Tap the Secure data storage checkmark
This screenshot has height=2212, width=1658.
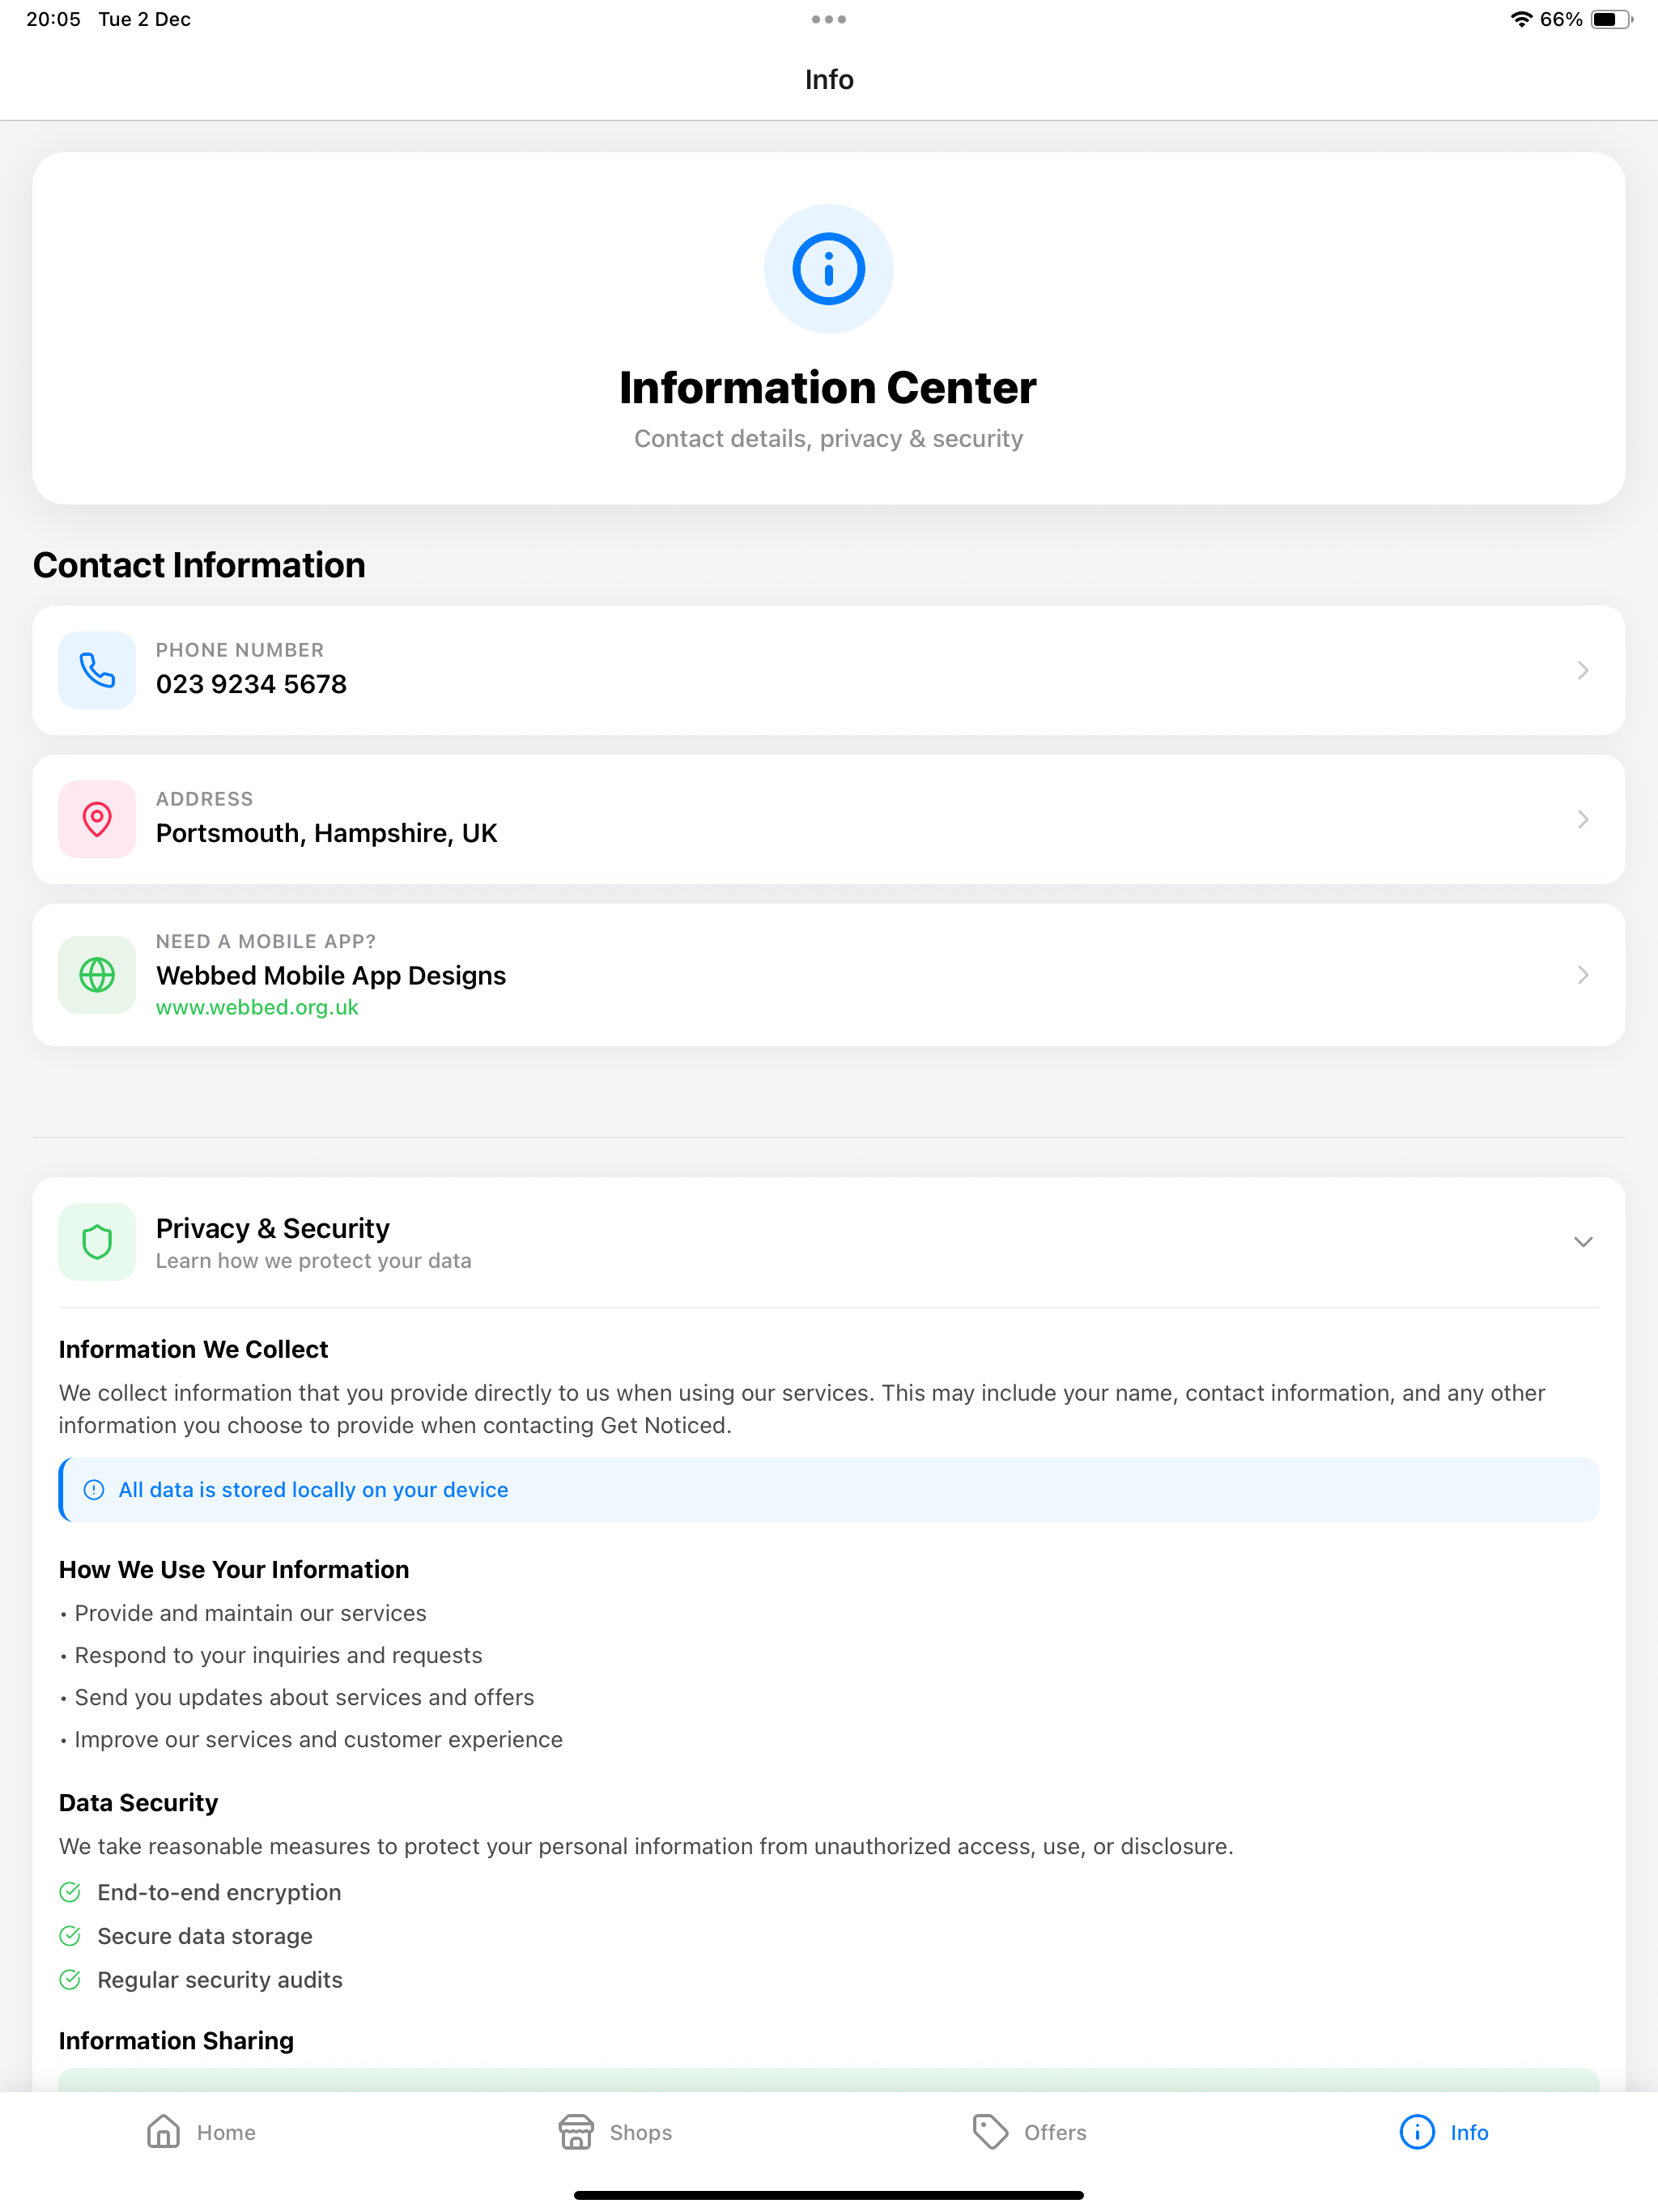coord(70,1935)
